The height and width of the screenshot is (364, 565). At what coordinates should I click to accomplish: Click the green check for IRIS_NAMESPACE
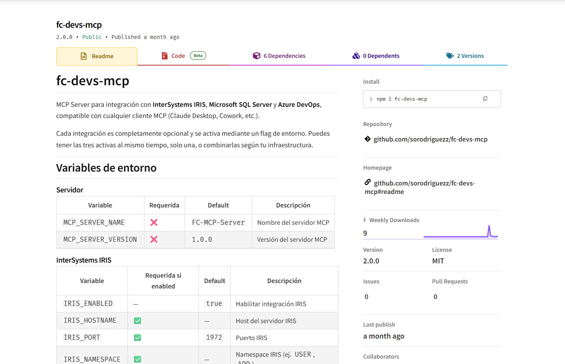tap(137, 359)
